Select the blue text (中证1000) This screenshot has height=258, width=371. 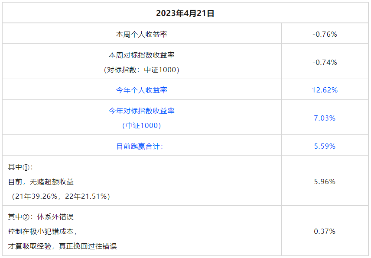click(141, 125)
